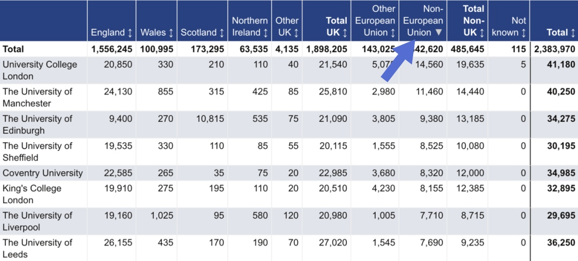Click King's College total cell 32,895

[561, 188]
